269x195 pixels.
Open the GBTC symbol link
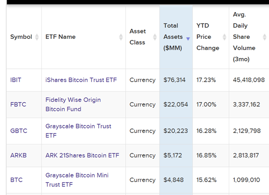pyautogui.click(x=18, y=131)
